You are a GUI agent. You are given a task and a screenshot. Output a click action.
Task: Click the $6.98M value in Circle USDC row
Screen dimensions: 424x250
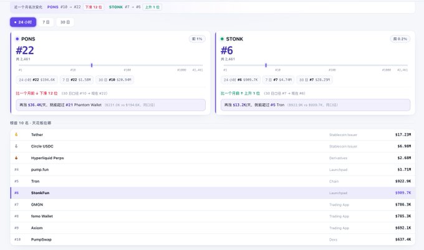(x=404, y=146)
